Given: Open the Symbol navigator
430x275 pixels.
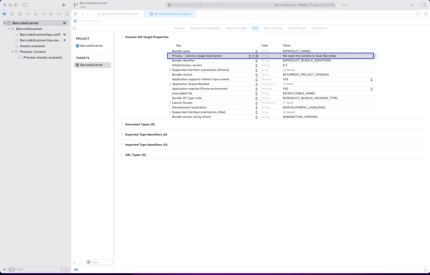Looking at the screenshot, I should (x=20, y=14).
